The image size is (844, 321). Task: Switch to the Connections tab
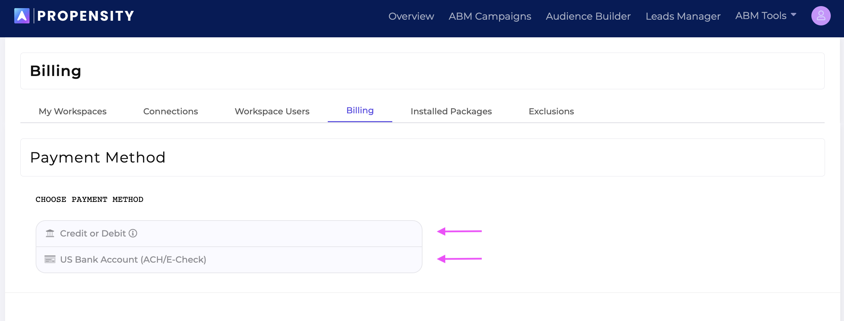(x=170, y=111)
